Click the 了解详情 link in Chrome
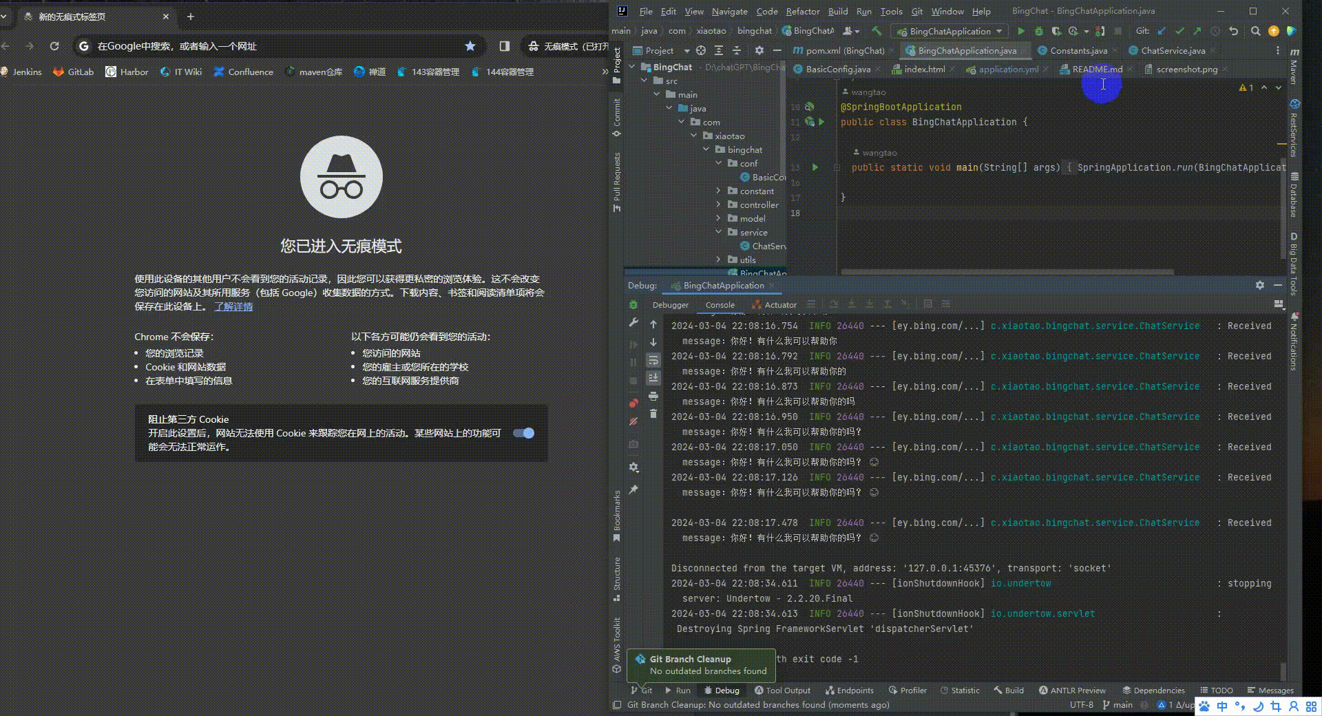Image resolution: width=1322 pixels, height=716 pixels. point(233,306)
